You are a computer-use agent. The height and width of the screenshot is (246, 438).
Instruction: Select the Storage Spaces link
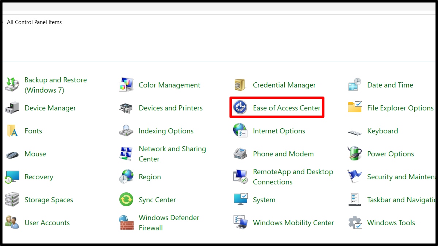point(49,200)
